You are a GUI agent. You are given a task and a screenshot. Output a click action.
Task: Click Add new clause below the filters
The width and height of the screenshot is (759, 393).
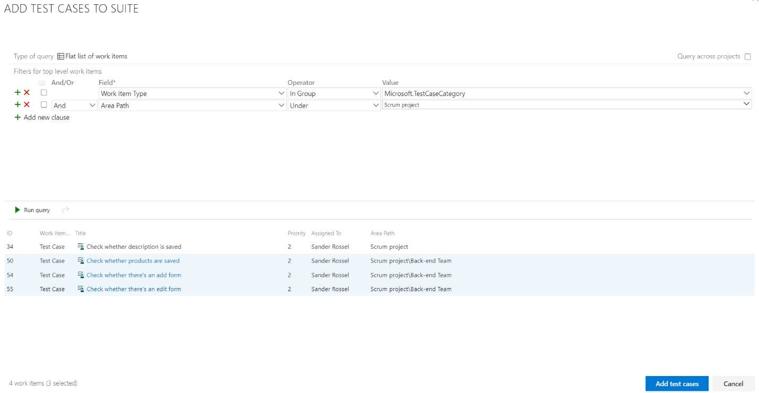(42, 117)
